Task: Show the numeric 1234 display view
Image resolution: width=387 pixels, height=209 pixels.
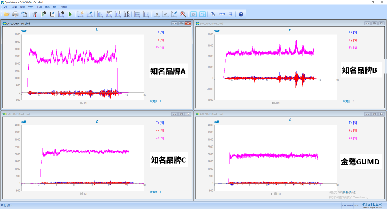Action: [x=193, y=14]
